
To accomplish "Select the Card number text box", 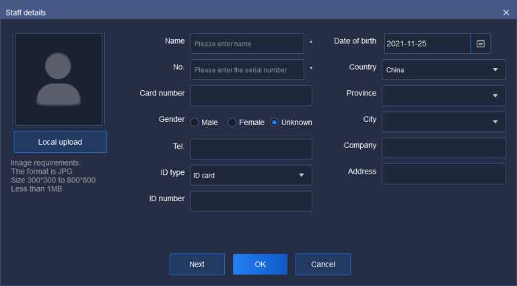I will (251, 96).
